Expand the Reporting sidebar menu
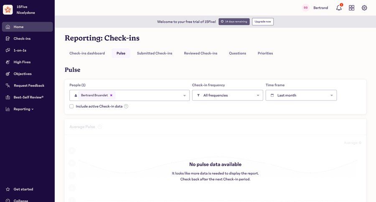 point(24,109)
